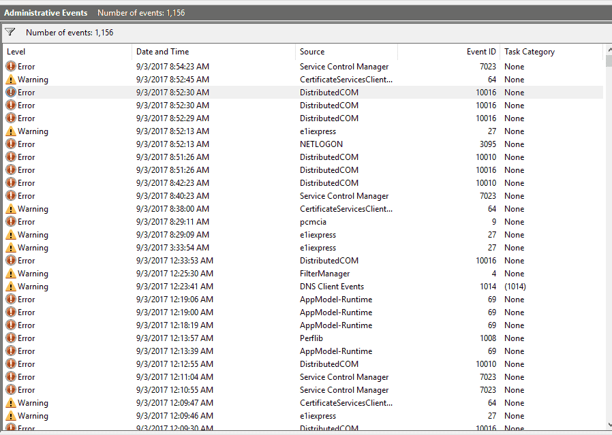
Task: Click e1iexpress source on 12:09:46 AM row
Action: point(318,416)
